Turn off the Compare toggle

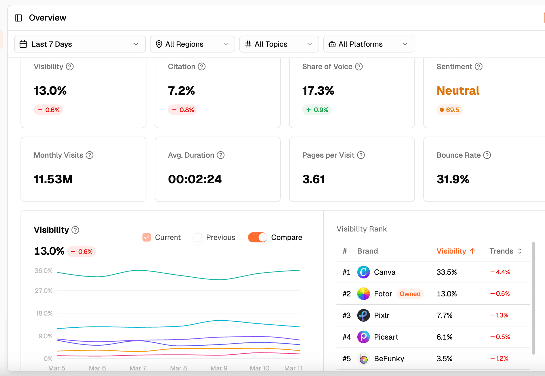(x=257, y=237)
